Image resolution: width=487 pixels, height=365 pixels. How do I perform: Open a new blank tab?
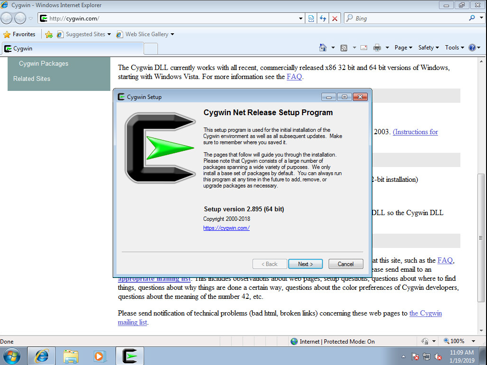(x=151, y=49)
